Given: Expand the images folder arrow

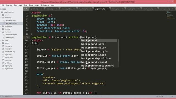Looking at the screenshot, I should tap(1, 29).
